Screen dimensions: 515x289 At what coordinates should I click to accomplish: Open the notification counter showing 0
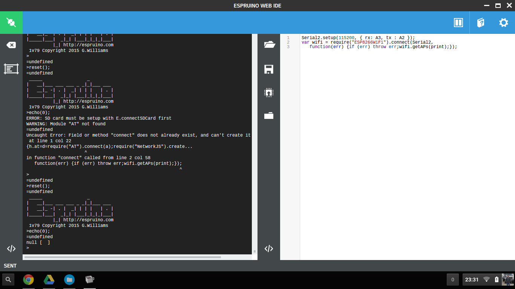(x=453, y=280)
